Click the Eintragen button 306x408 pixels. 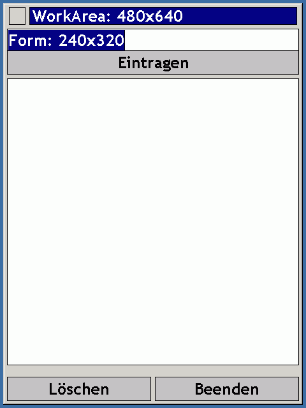[153, 62]
